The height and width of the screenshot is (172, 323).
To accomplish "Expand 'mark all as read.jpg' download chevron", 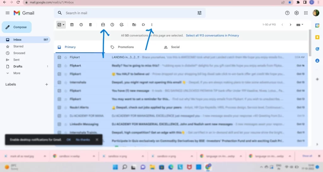I will pyautogui.click(x=45, y=156).
